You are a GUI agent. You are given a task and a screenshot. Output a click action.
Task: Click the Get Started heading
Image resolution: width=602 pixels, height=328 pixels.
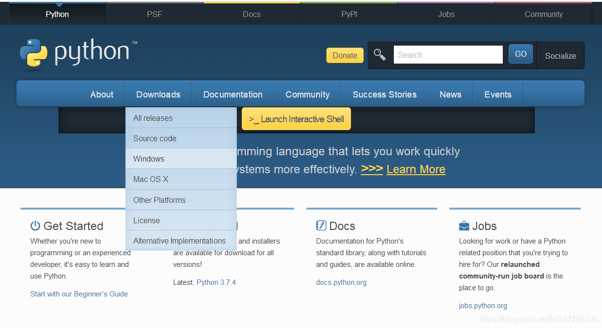(x=73, y=226)
